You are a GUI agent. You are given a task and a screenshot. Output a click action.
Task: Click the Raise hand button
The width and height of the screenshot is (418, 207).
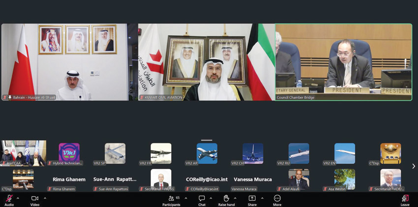click(x=226, y=198)
